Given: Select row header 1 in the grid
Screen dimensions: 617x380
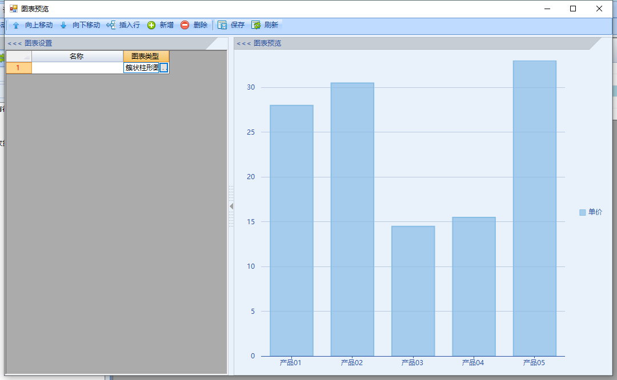Looking at the screenshot, I should click(x=18, y=67).
